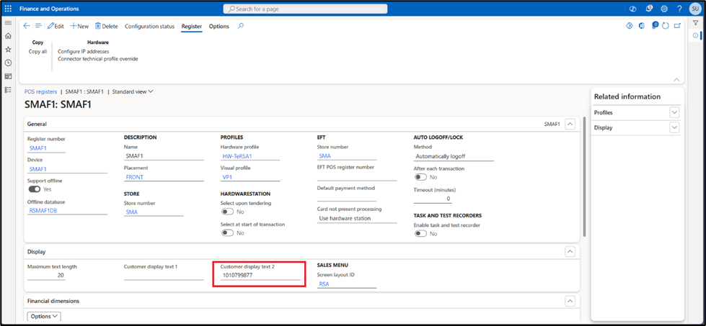The width and height of the screenshot is (706, 326).
Task: Collapse the Display section chevron
Action: (570, 252)
